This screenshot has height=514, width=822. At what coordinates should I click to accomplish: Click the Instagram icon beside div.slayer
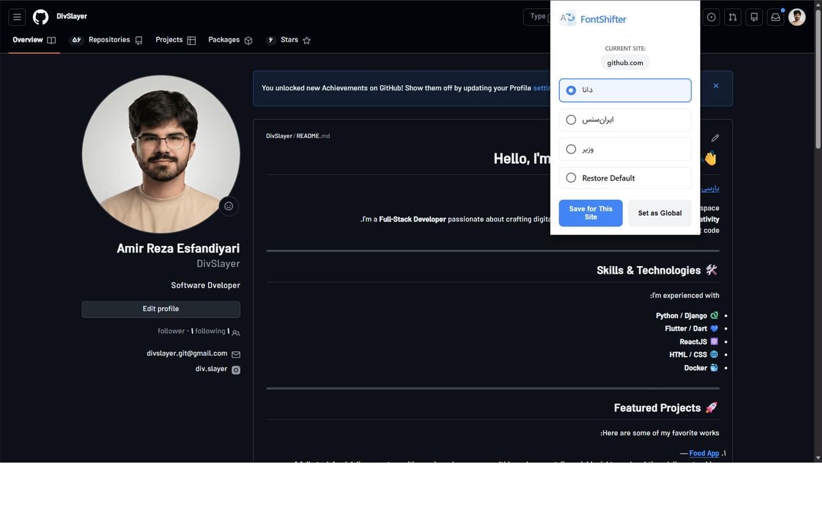pyautogui.click(x=236, y=370)
